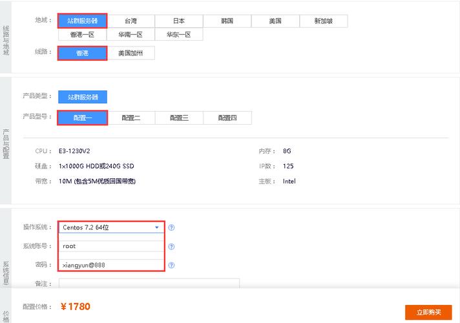Select 配置四 product model
The image size is (460, 323).
[227, 118]
